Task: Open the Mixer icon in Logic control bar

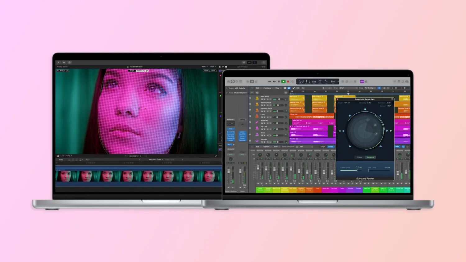Action: pos(252,81)
